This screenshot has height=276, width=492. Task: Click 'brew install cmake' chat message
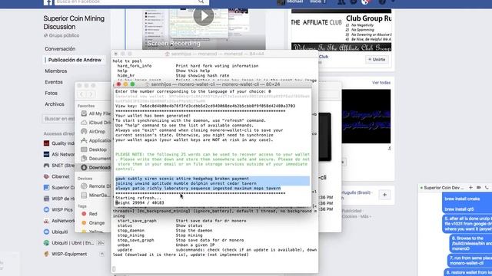(462, 199)
